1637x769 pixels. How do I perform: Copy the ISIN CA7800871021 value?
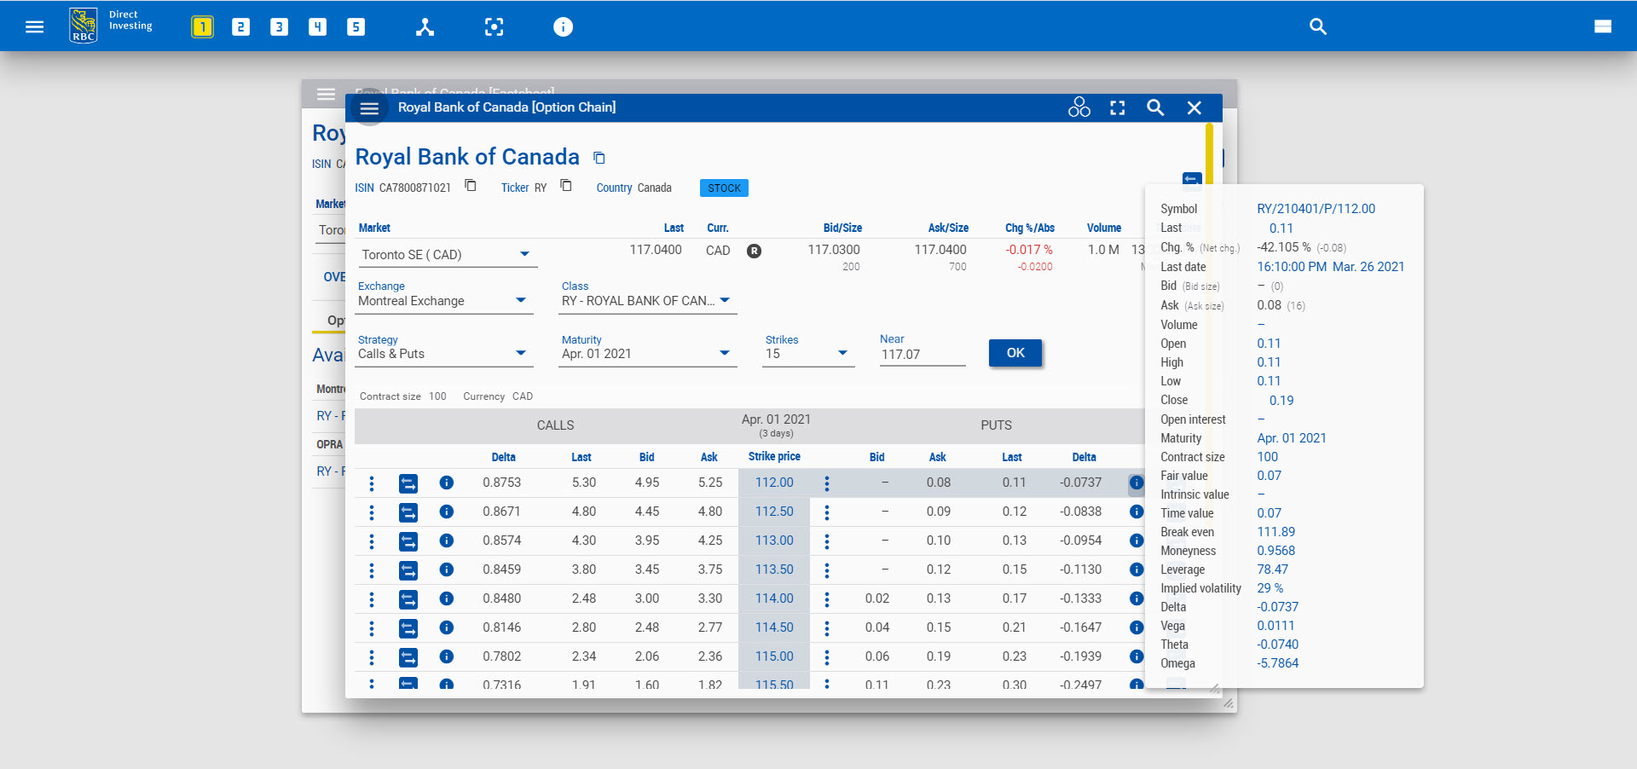470,186
